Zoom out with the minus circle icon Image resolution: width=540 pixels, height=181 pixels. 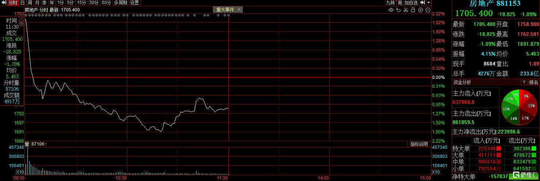click(428, 10)
